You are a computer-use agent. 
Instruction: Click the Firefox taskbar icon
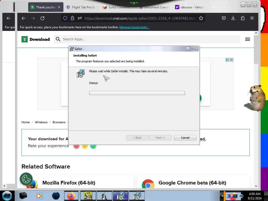point(71,196)
